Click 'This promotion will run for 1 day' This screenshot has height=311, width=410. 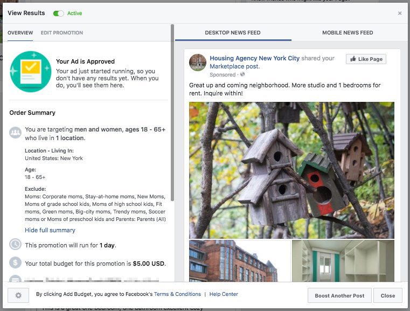point(71,245)
